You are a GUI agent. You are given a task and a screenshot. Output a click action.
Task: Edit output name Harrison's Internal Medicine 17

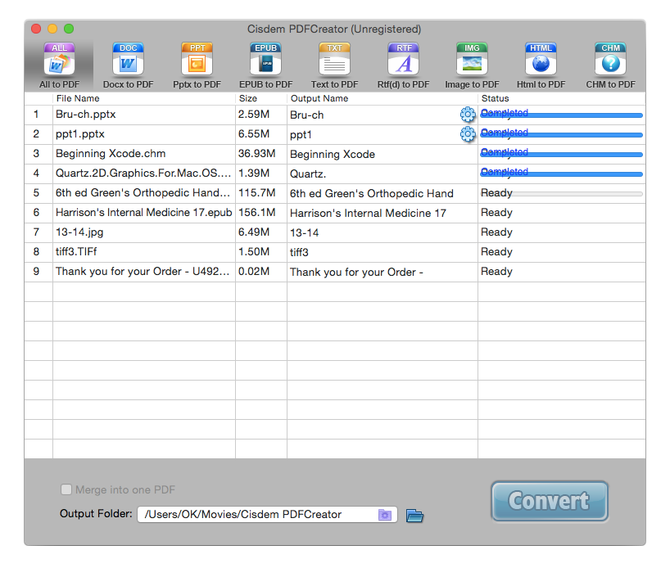click(x=368, y=214)
